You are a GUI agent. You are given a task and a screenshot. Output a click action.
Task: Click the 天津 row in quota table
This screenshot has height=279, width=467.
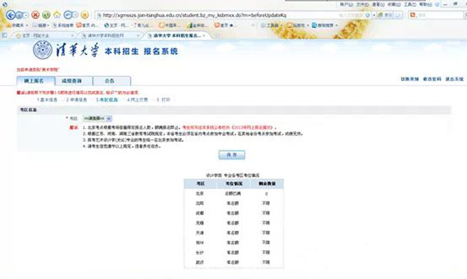tap(233, 233)
